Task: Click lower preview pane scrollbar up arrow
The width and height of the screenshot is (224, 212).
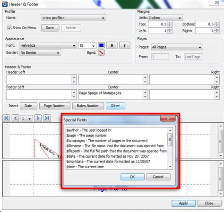Action: [x=221, y=164]
